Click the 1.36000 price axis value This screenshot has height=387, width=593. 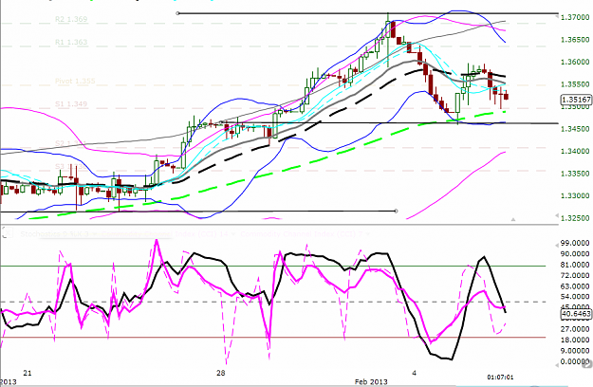click(x=575, y=62)
